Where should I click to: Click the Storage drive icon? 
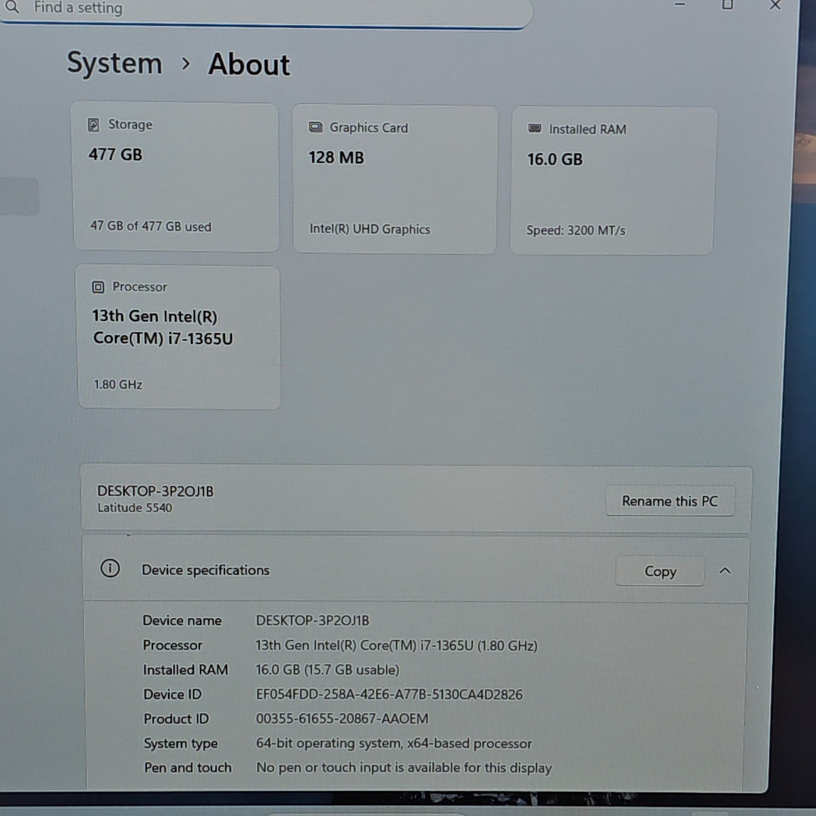tap(94, 124)
